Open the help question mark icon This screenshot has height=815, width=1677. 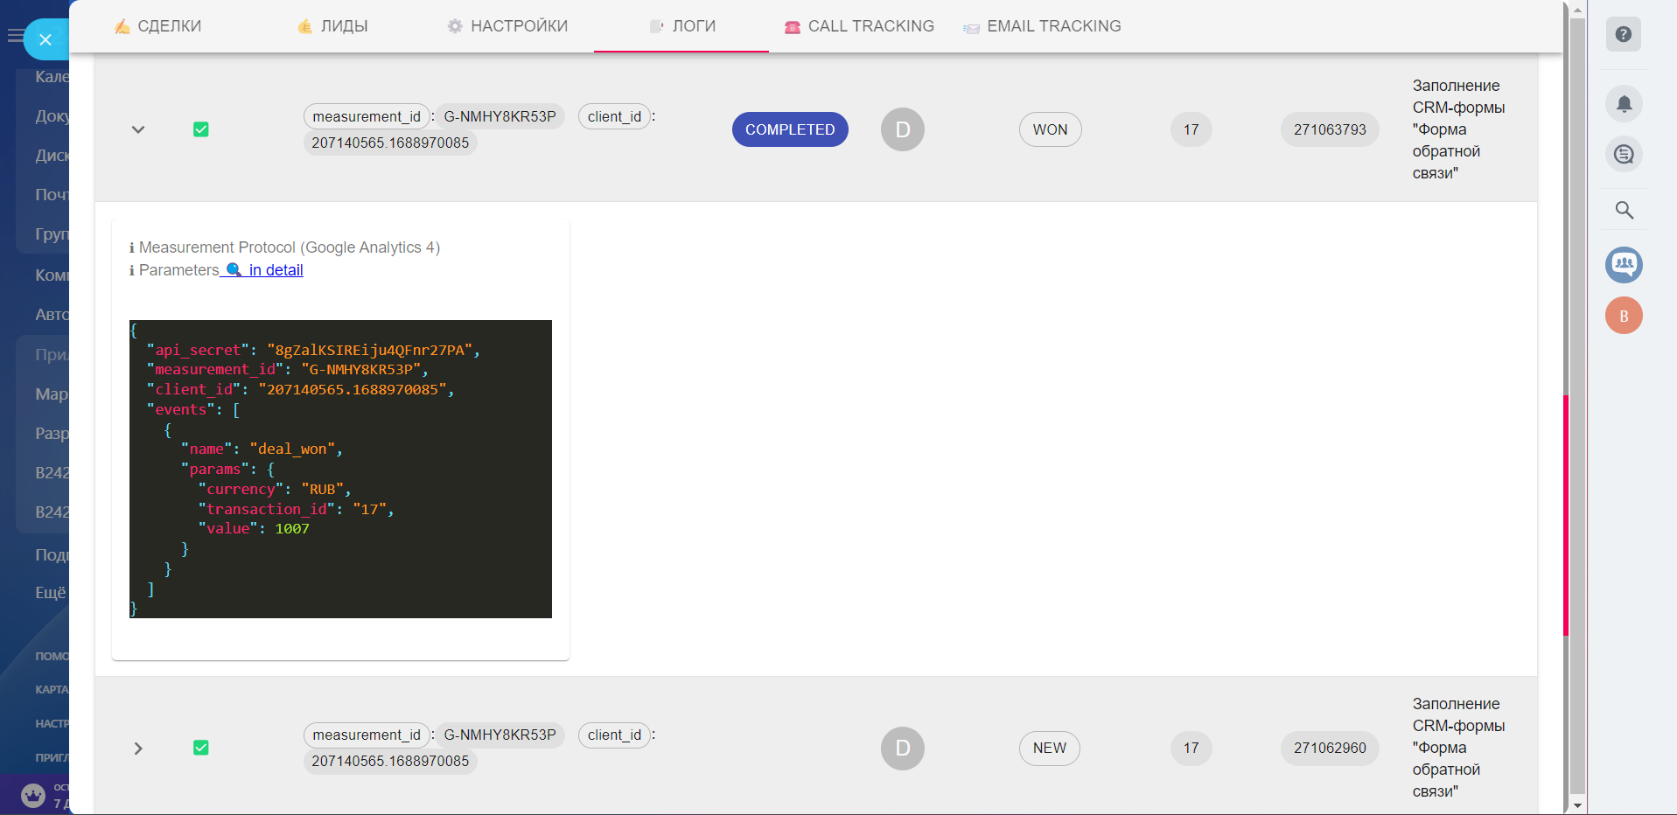(1624, 34)
